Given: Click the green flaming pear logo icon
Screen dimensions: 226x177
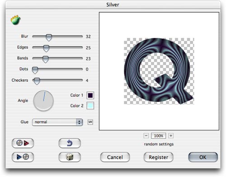Looking at the screenshot, I should coord(15,20).
